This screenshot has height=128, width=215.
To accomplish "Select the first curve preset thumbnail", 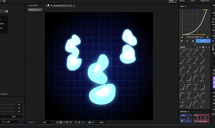I will [182, 53].
